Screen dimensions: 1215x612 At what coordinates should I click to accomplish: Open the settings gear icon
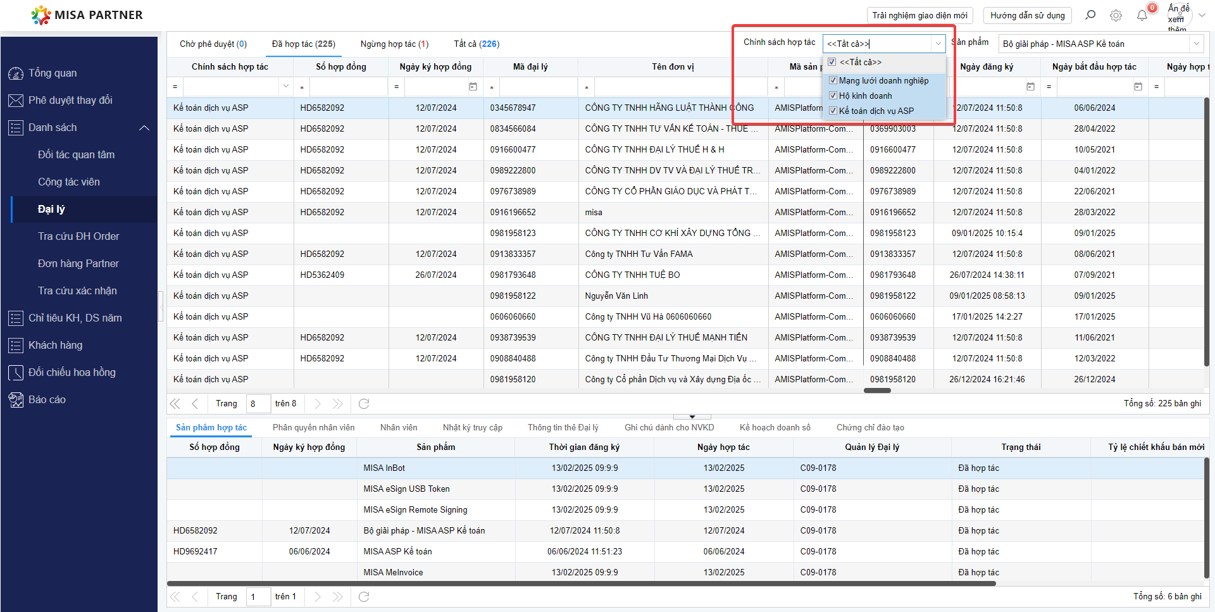pos(1116,15)
